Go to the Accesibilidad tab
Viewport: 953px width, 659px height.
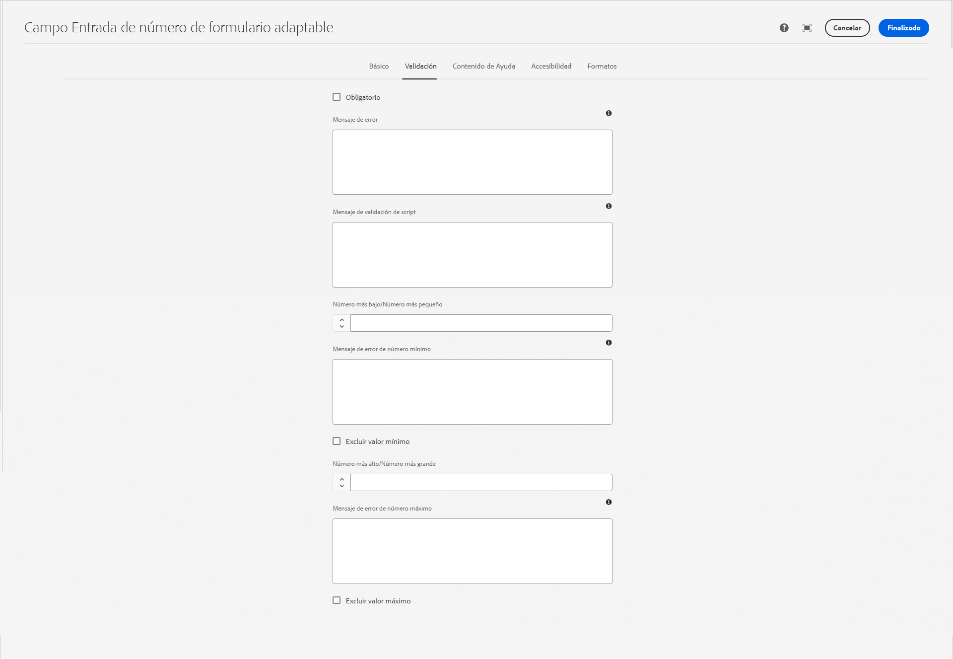[x=551, y=66]
